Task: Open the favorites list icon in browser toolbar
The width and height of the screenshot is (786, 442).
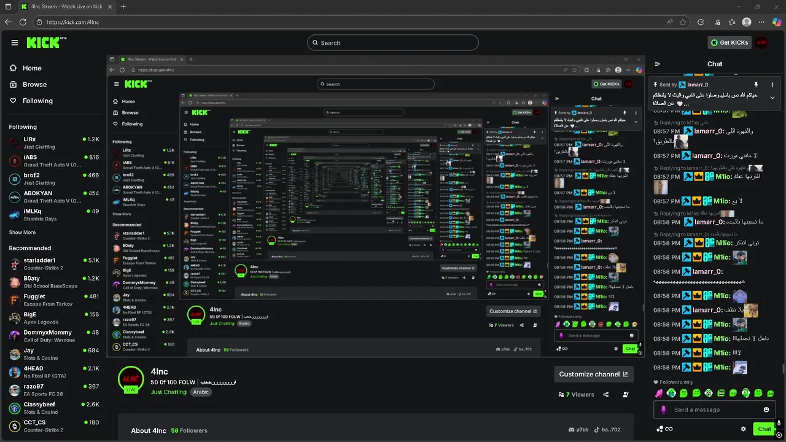Action: click(x=732, y=22)
